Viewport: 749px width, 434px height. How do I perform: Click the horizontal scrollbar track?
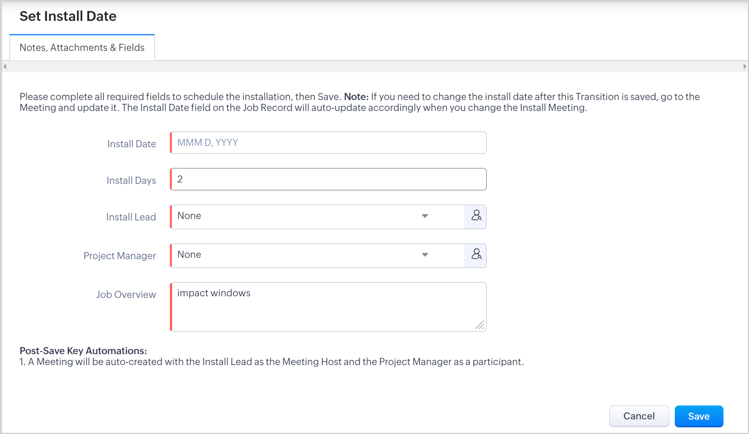point(374,67)
